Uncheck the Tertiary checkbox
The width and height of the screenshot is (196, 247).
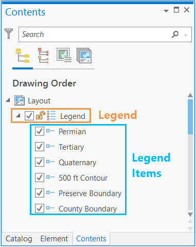click(x=40, y=147)
